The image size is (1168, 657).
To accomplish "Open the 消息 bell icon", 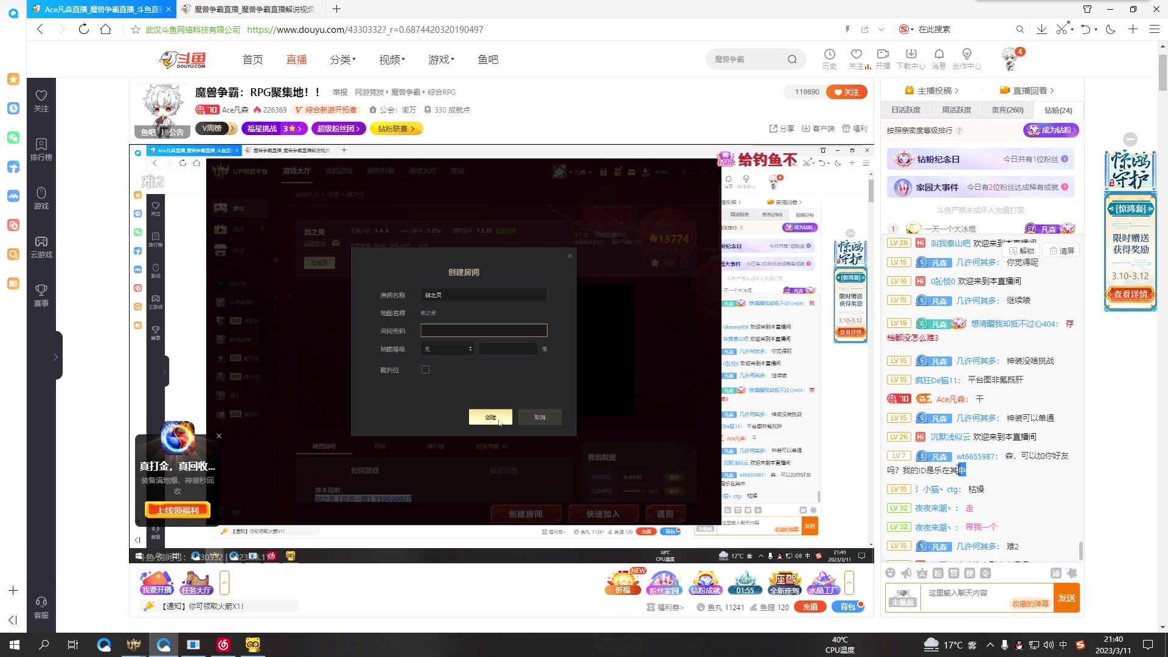I will click(x=939, y=58).
